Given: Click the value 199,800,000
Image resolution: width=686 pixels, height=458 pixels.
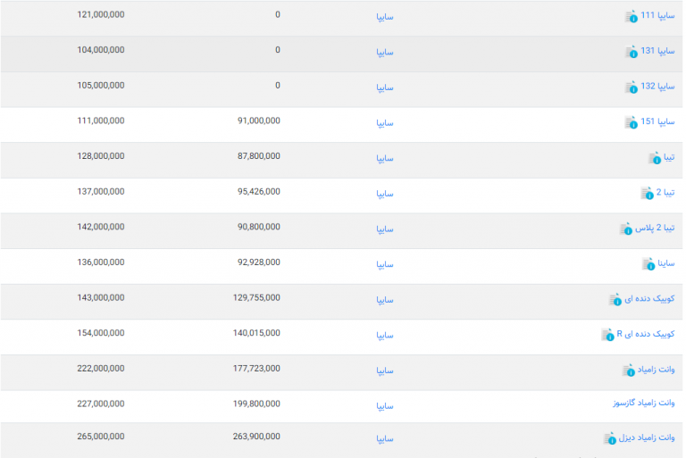Looking at the screenshot, I should point(257,404).
